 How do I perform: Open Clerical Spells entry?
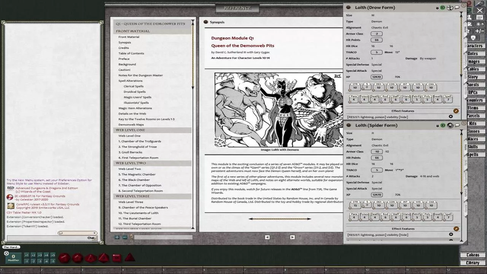click(x=134, y=86)
